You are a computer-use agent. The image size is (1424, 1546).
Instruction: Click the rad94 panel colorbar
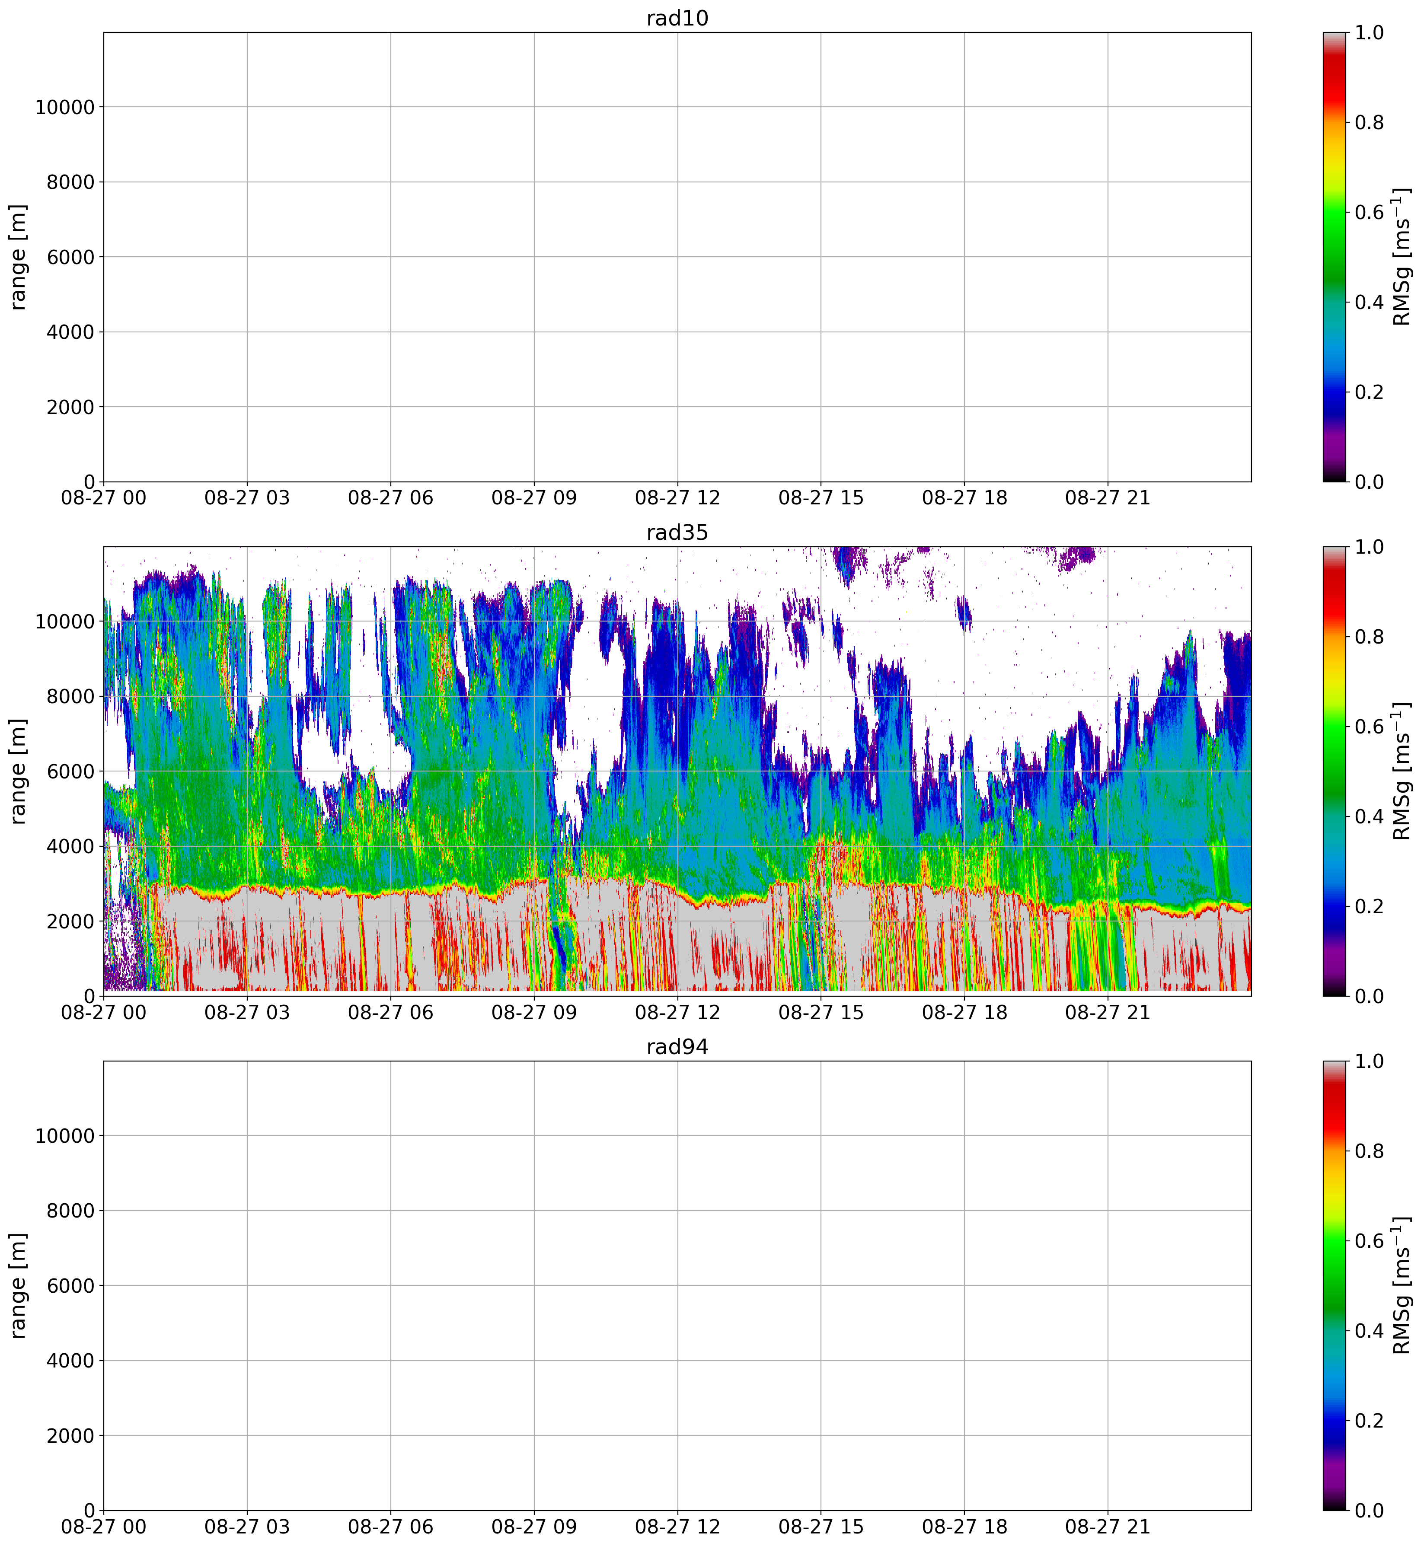click(1334, 1285)
